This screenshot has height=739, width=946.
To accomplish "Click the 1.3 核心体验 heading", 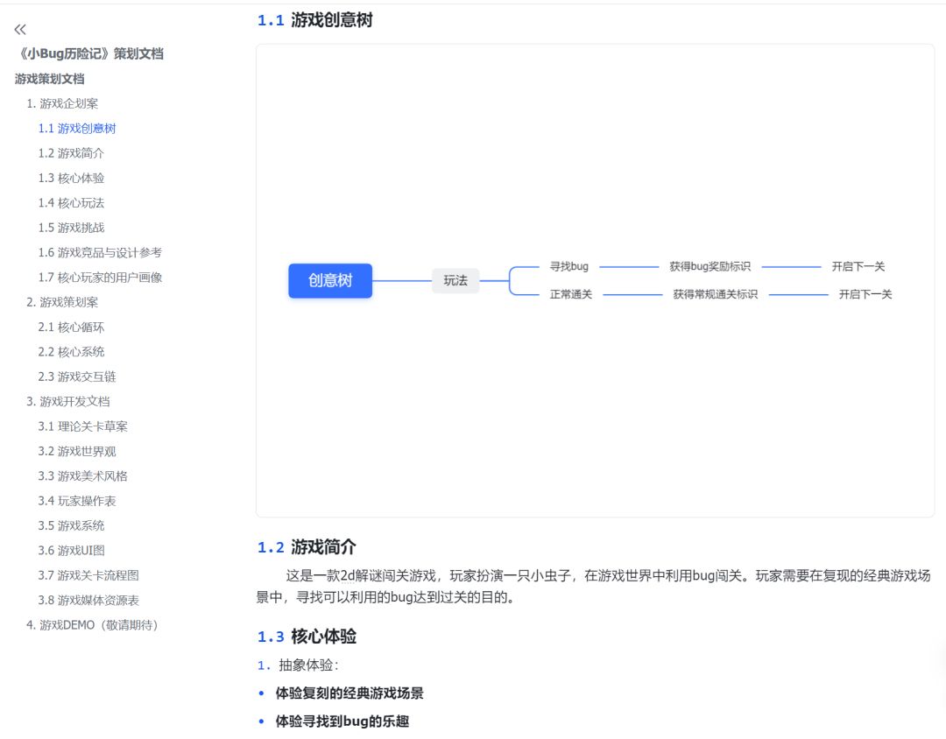I will pyautogui.click(x=307, y=637).
